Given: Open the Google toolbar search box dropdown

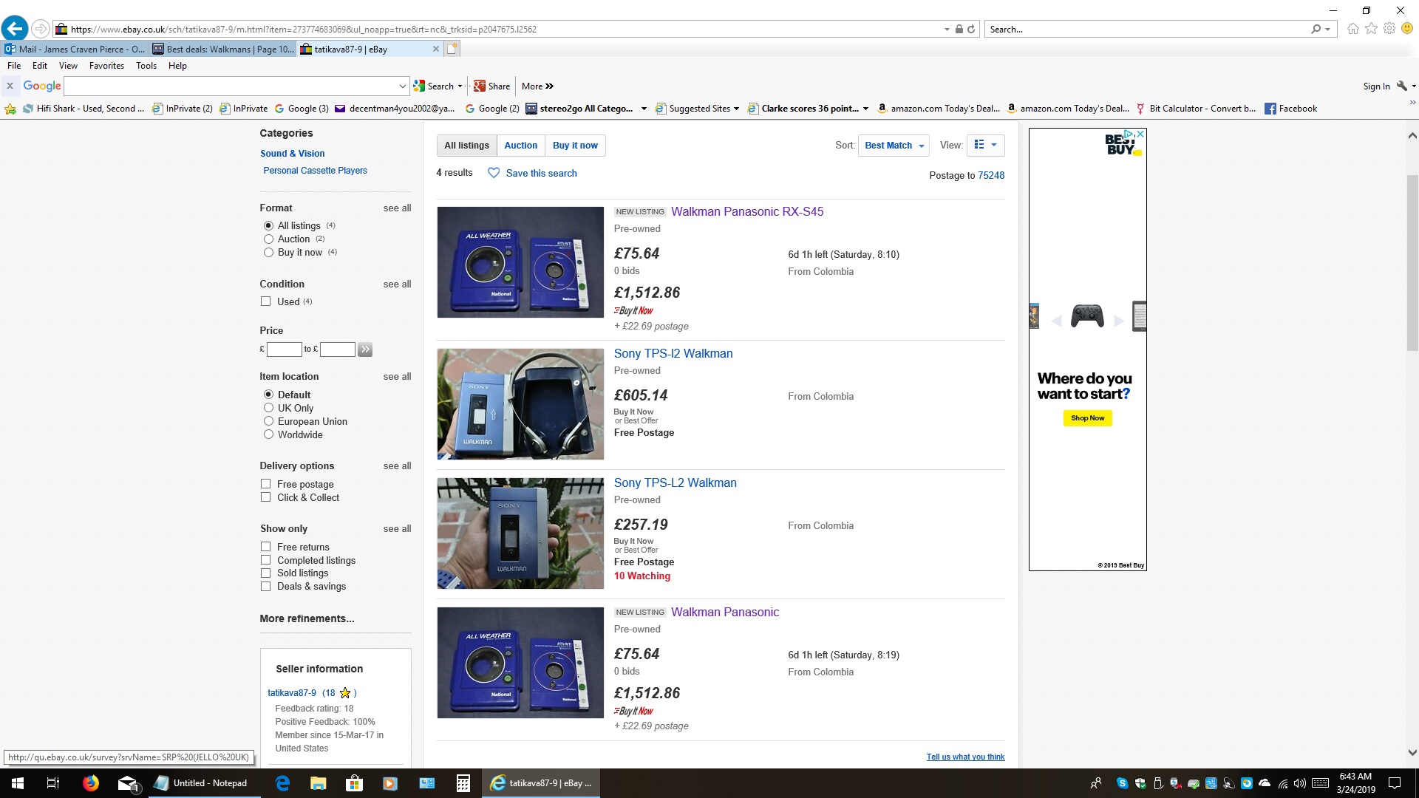Looking at the screenshot, I should pos(402,86).
